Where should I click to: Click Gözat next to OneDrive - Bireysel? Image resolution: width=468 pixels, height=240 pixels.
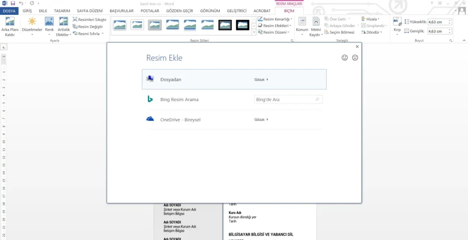(261, 119)
